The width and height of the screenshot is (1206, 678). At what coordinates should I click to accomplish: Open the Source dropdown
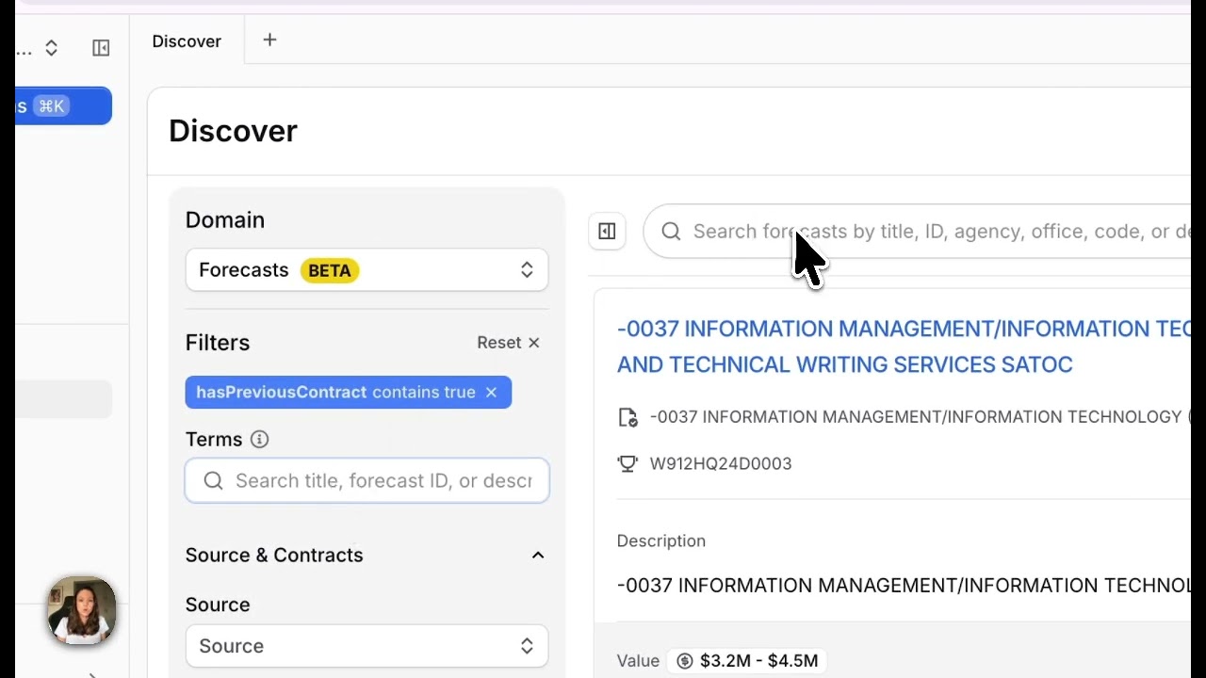(367, 646)
